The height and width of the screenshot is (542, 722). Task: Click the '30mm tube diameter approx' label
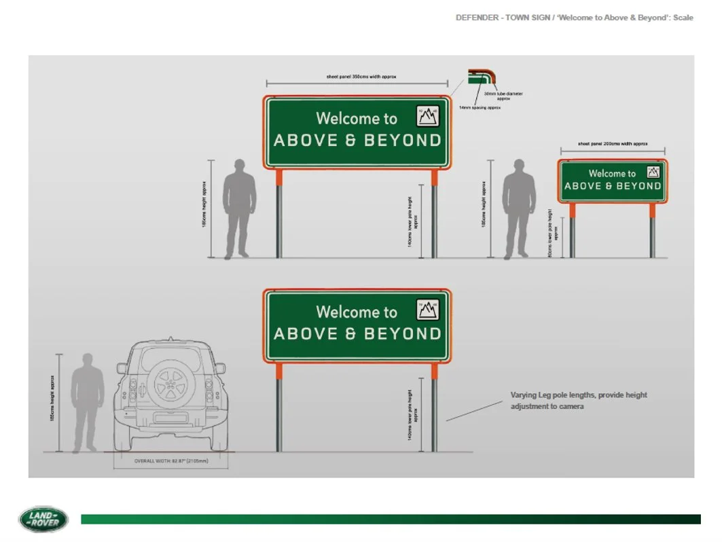click(x=503, y=96)
